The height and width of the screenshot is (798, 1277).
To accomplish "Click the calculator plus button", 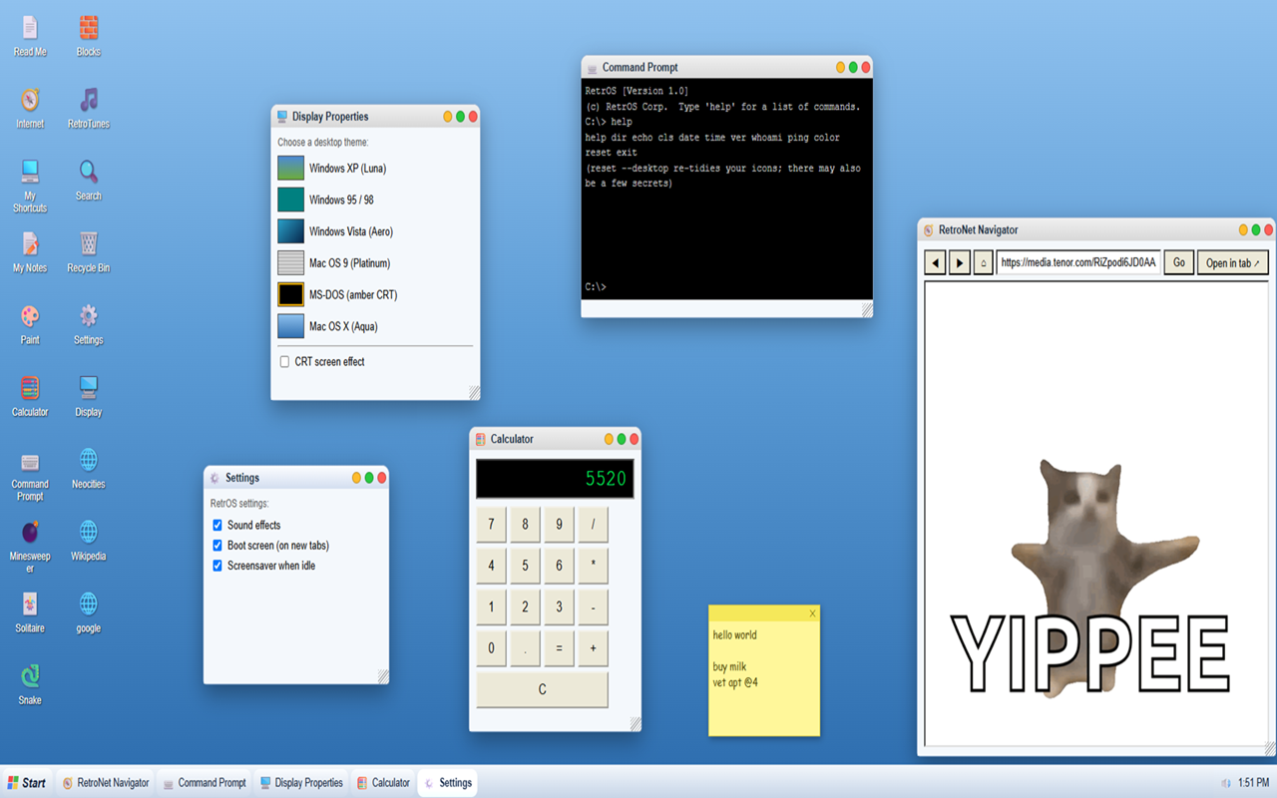I will pos(593,648).
